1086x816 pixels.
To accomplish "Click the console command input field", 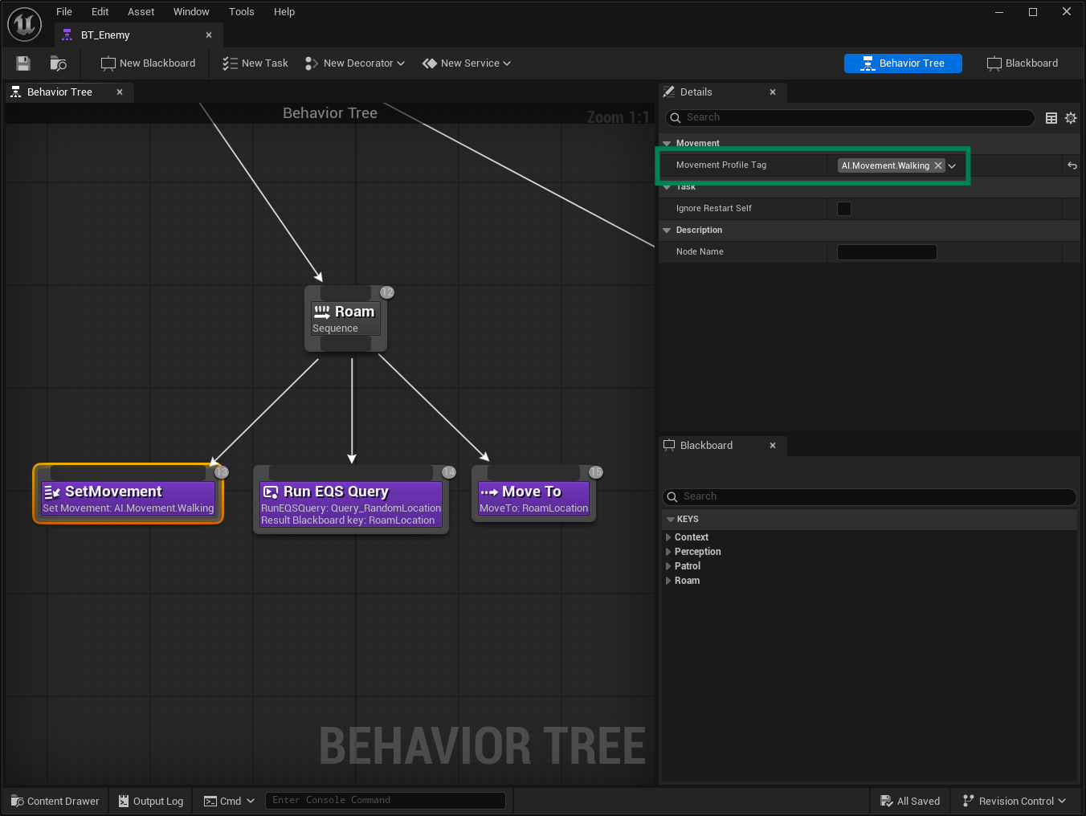I will point(386,800).
